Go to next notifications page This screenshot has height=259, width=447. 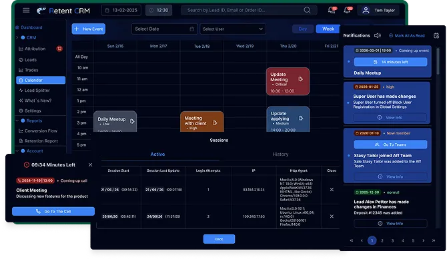pos(424,240)
